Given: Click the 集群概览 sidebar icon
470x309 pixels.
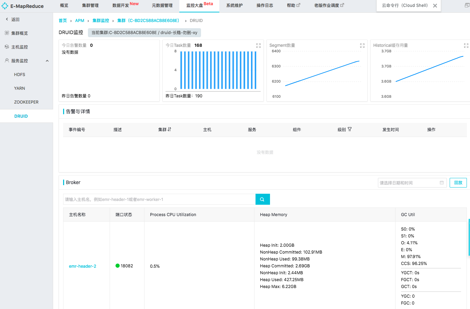Looking at the screenshot, I should point(7,33).
